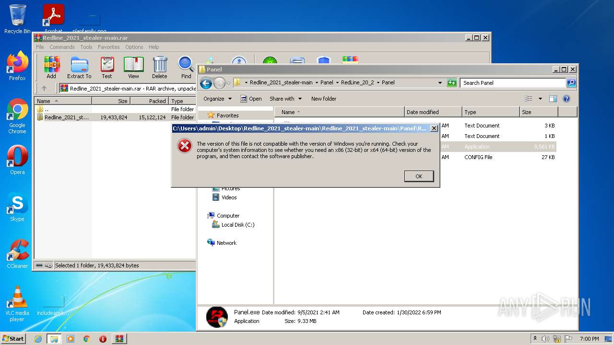Open the Share with dropdown
This screenshot has width=614, height=345.
pos(286,99)
